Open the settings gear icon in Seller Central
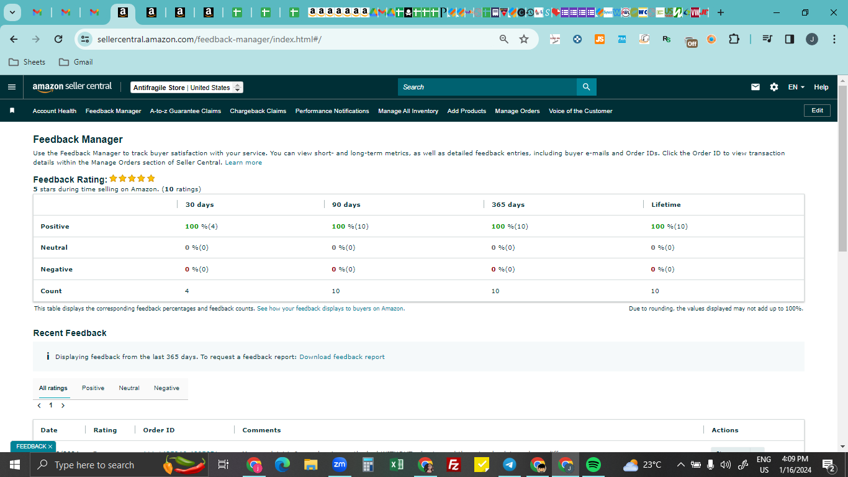The image size is (848, 477). 774,87
